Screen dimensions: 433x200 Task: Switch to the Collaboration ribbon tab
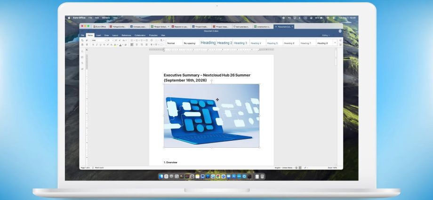click(140, 35)
